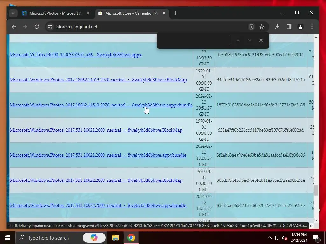Click the muted volume tray icon
Viewport: 326px width, 244px height.
coord(285,238)
